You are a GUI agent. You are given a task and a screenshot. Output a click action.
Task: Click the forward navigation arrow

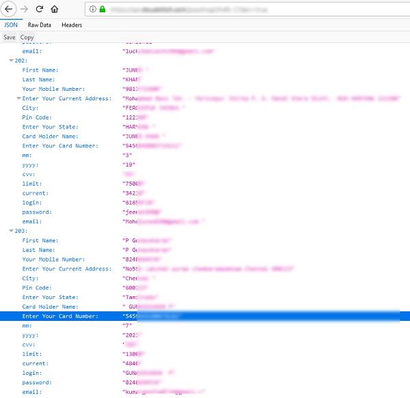click(x=25, y=10)
